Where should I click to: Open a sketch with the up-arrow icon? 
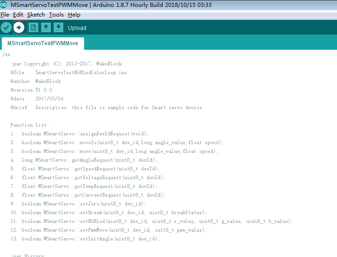(x=46, y=28)
